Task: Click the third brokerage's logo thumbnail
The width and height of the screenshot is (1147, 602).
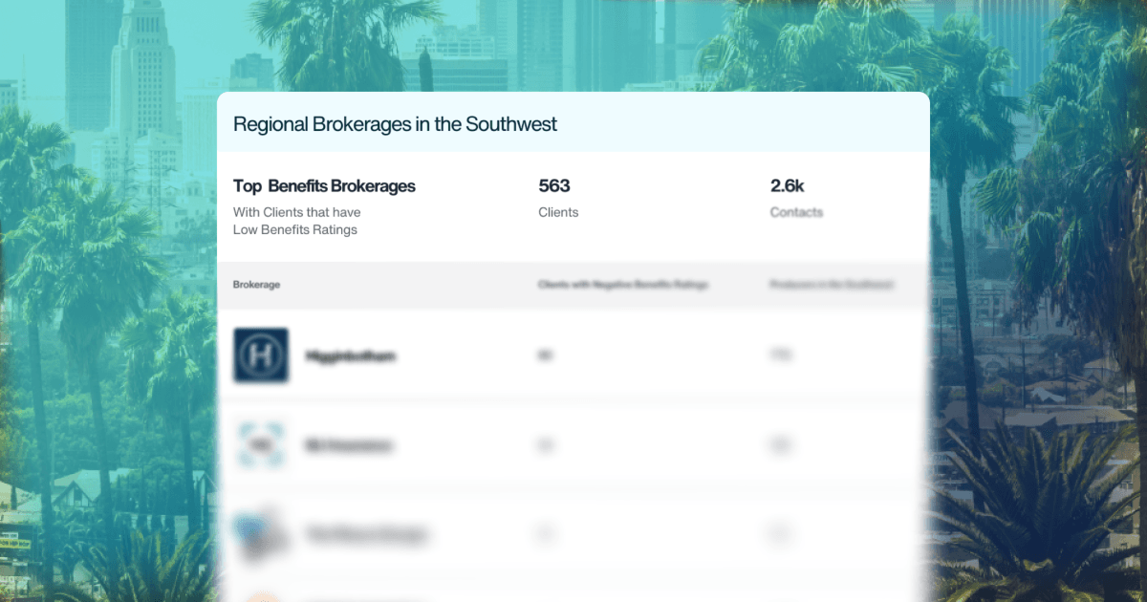Action: pyautogui.click(x=260, y=533)
